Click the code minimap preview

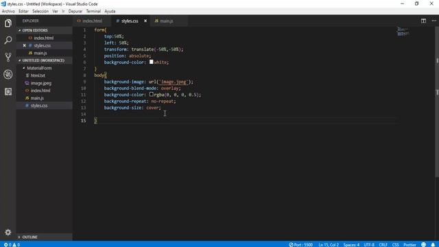point(403,32)
